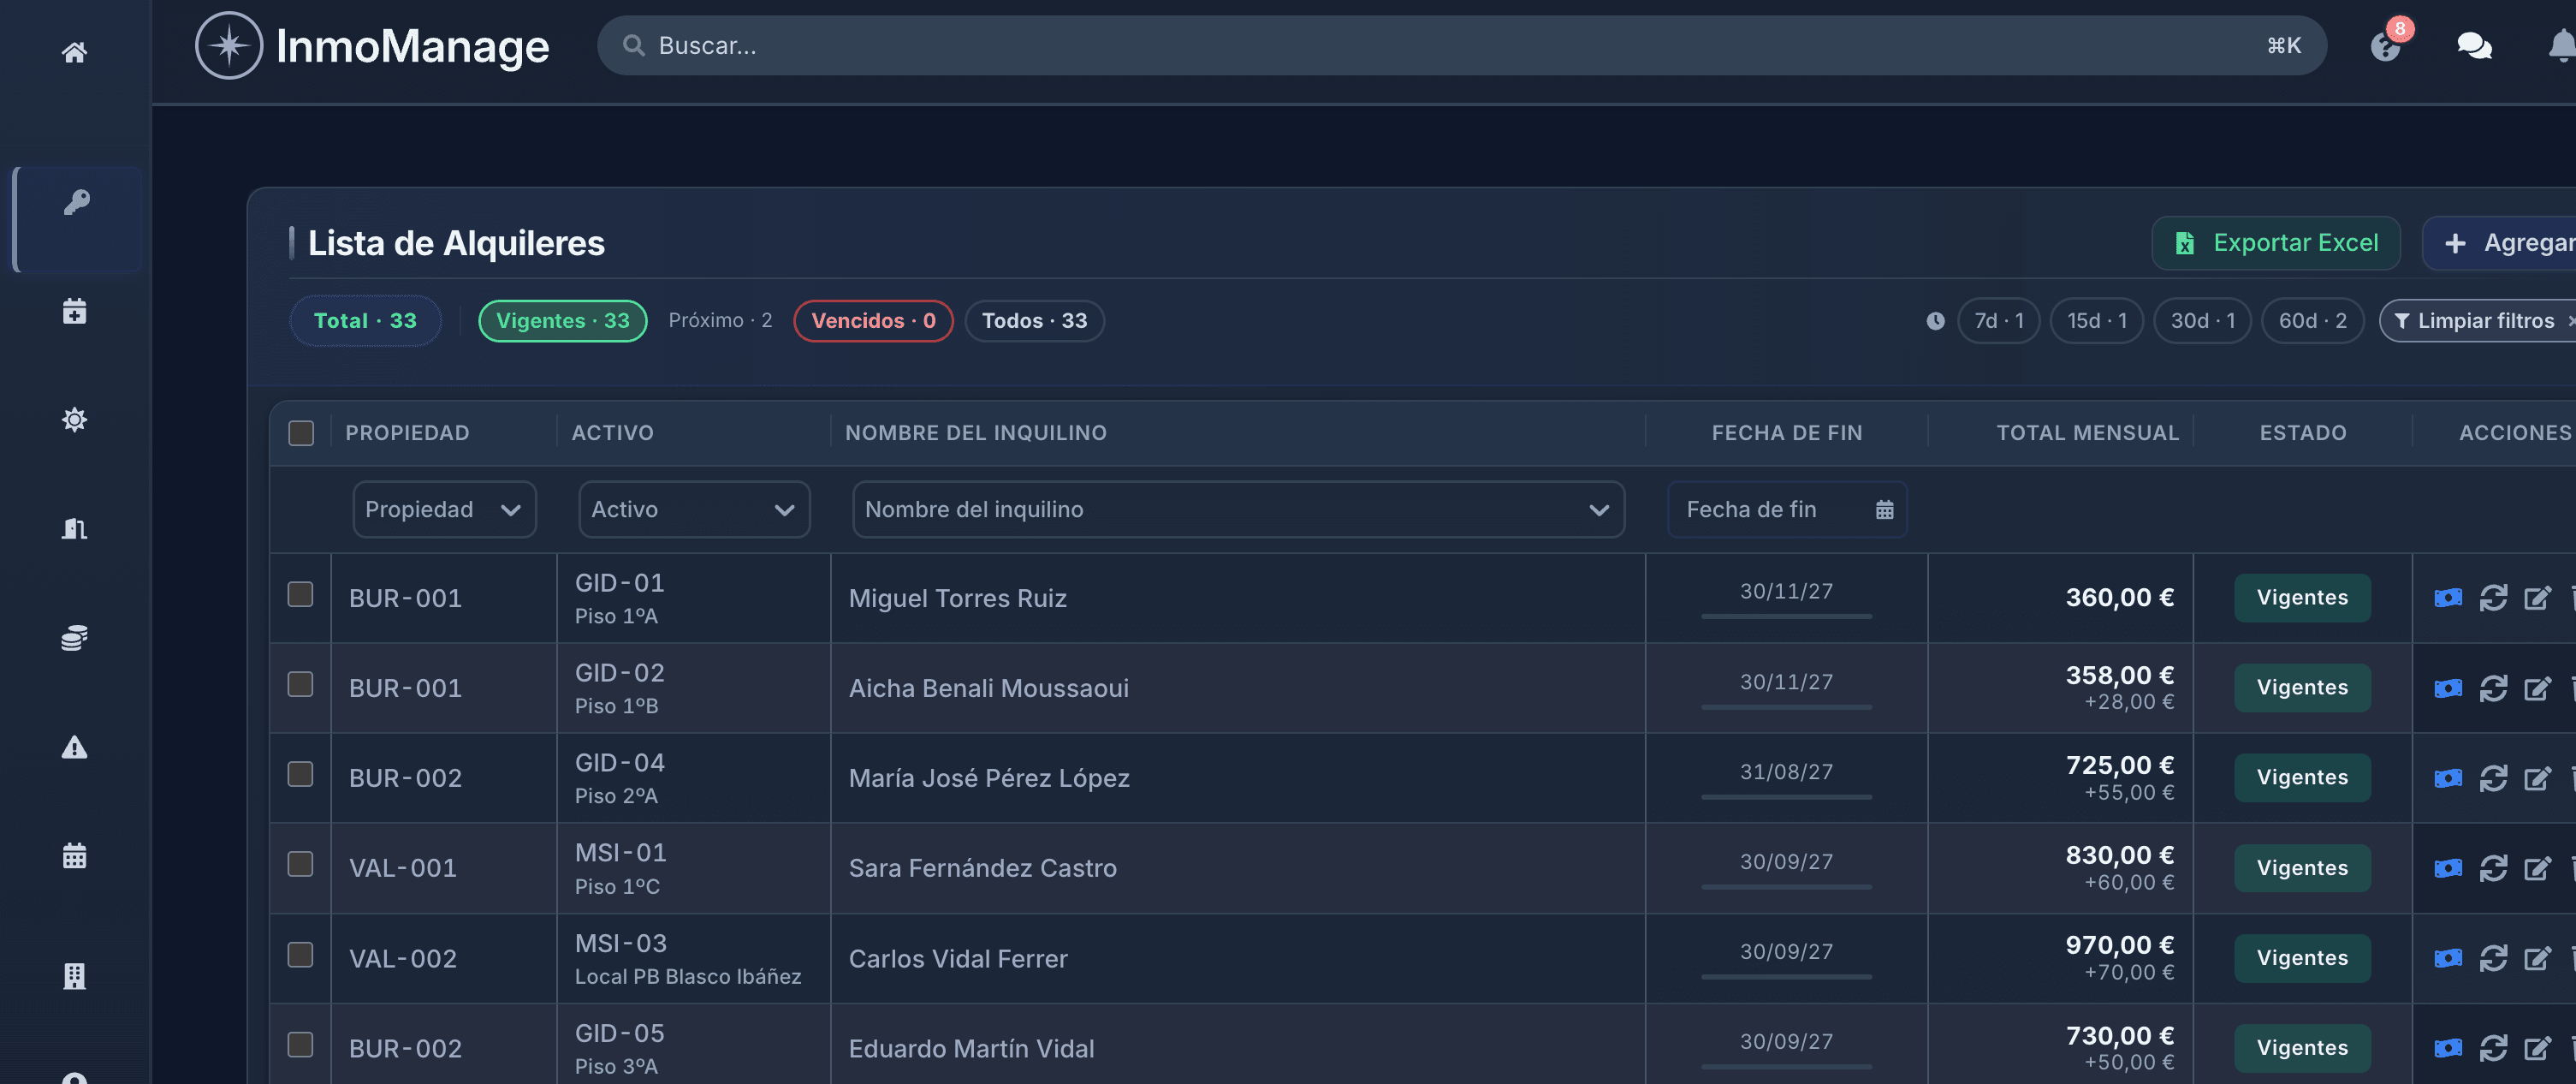Select the Todos · 33 filter tab
This screenshot has width=2576, height=1084.
tap(1034, 320)
